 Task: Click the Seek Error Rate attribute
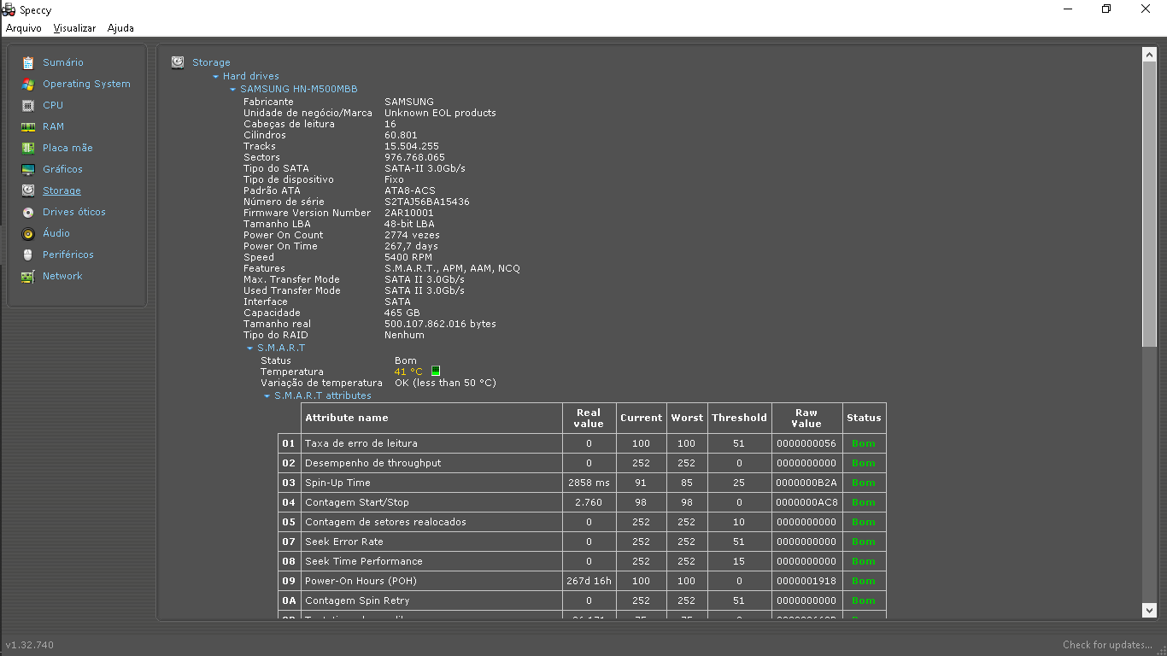point(344,542)
